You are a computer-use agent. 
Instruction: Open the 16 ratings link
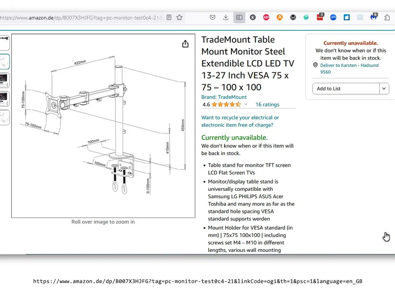pyautogui.click(x=267, y=105)
